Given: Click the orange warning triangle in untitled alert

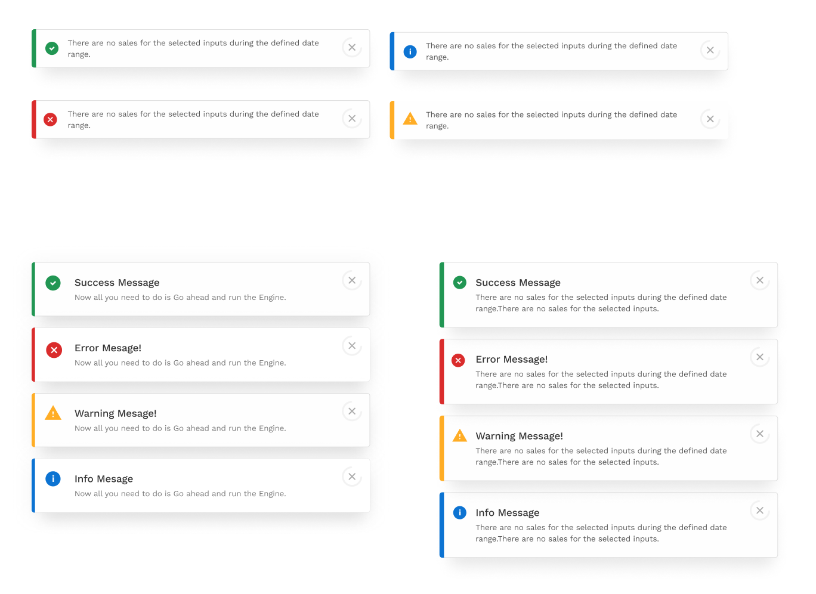Looking at the screenshot, I should click(x=410, y=119).
